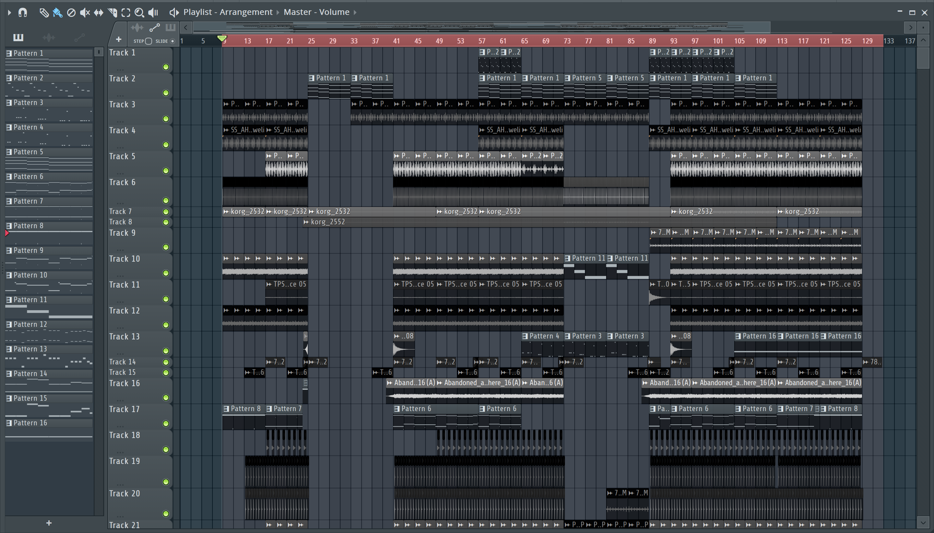Viewport: 934px width, 533px height.
Task: Select the Draw pencil tool
Action: [44, 13]
